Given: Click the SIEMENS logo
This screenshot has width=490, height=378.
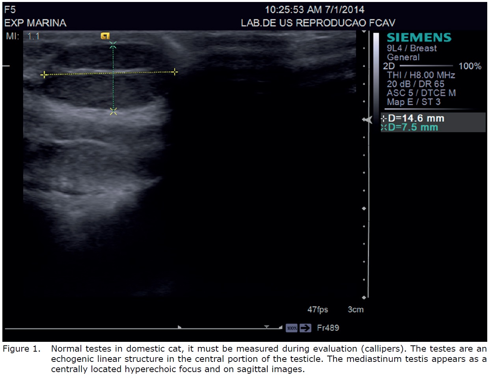Looking at the screenshot, I should click(419, 38).
